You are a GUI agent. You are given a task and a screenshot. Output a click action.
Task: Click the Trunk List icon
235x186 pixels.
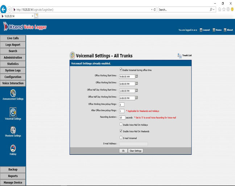pyautogui.click(x=180, y=56)
